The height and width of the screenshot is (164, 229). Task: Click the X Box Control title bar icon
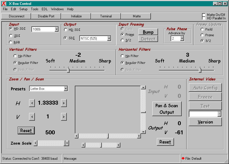click(x=3, y=3)
